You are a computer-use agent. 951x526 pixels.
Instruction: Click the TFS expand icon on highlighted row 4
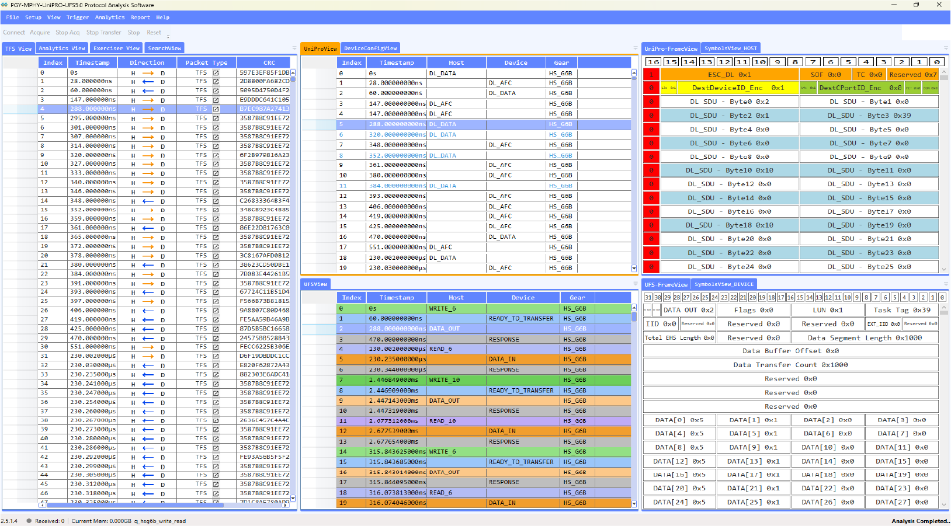click(x=217, y=109)
